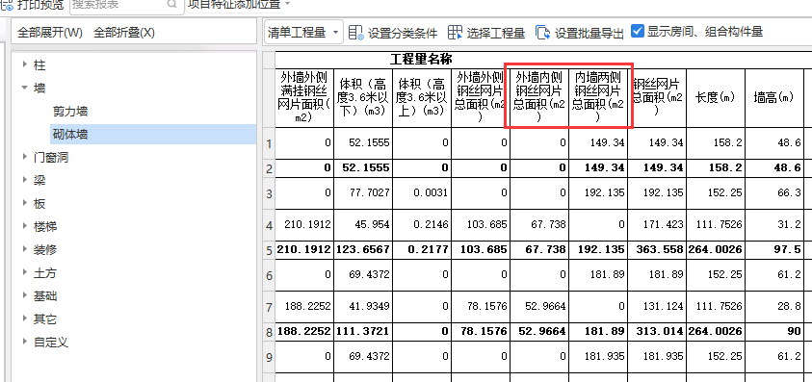
Task: Click 体积（高度3.6米以上） column header
Action: 422,97
